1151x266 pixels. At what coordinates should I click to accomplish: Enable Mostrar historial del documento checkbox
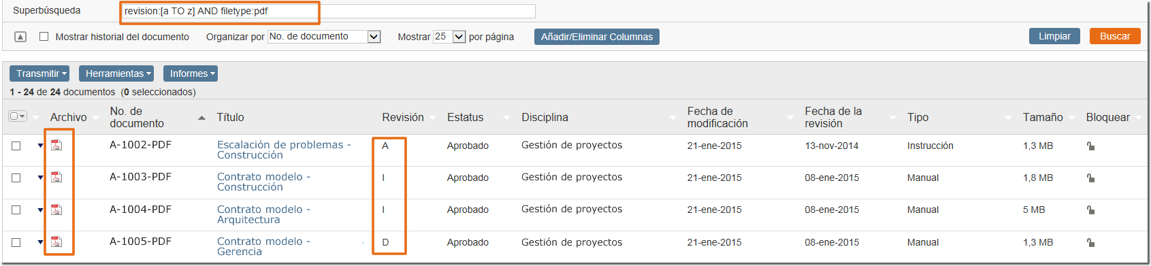pos(44,37)
